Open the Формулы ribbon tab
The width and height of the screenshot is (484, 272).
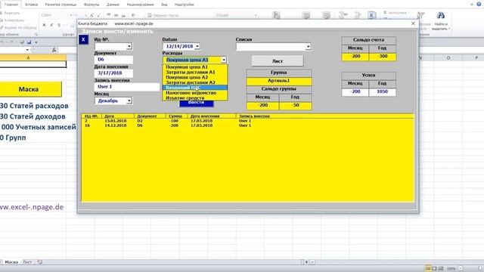92,5
